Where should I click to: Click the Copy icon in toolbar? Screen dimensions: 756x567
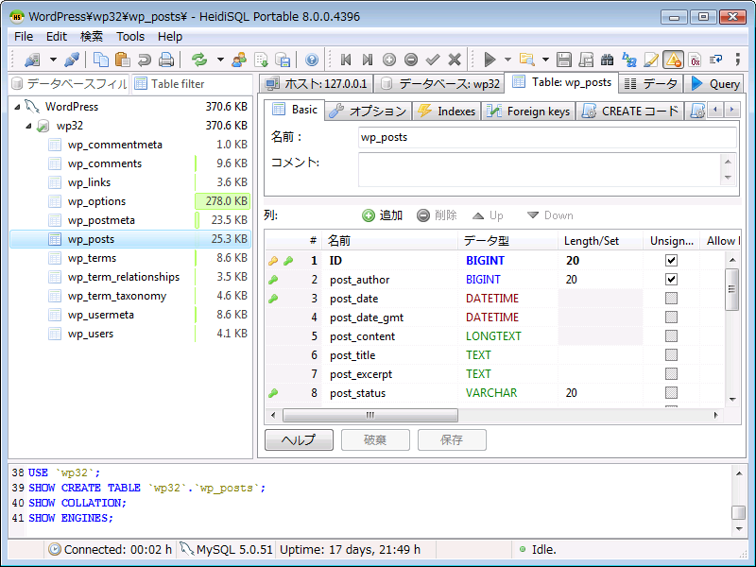click(x=101, y=60)
